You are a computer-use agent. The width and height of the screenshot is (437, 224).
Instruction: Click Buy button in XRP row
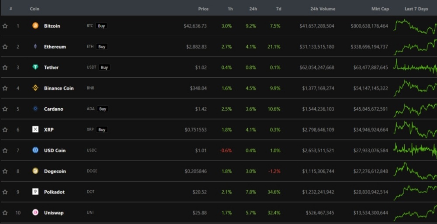(102, 129)
